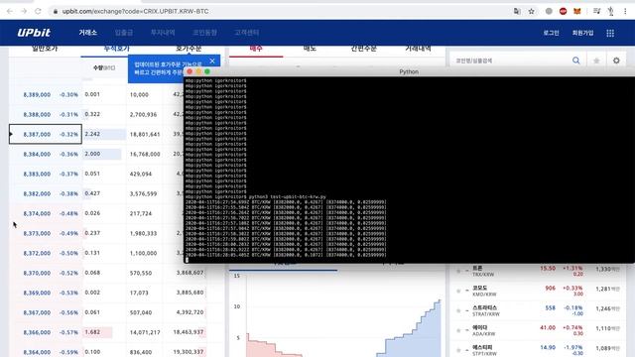Bookmark this page with the star icon

pos(532,11)
